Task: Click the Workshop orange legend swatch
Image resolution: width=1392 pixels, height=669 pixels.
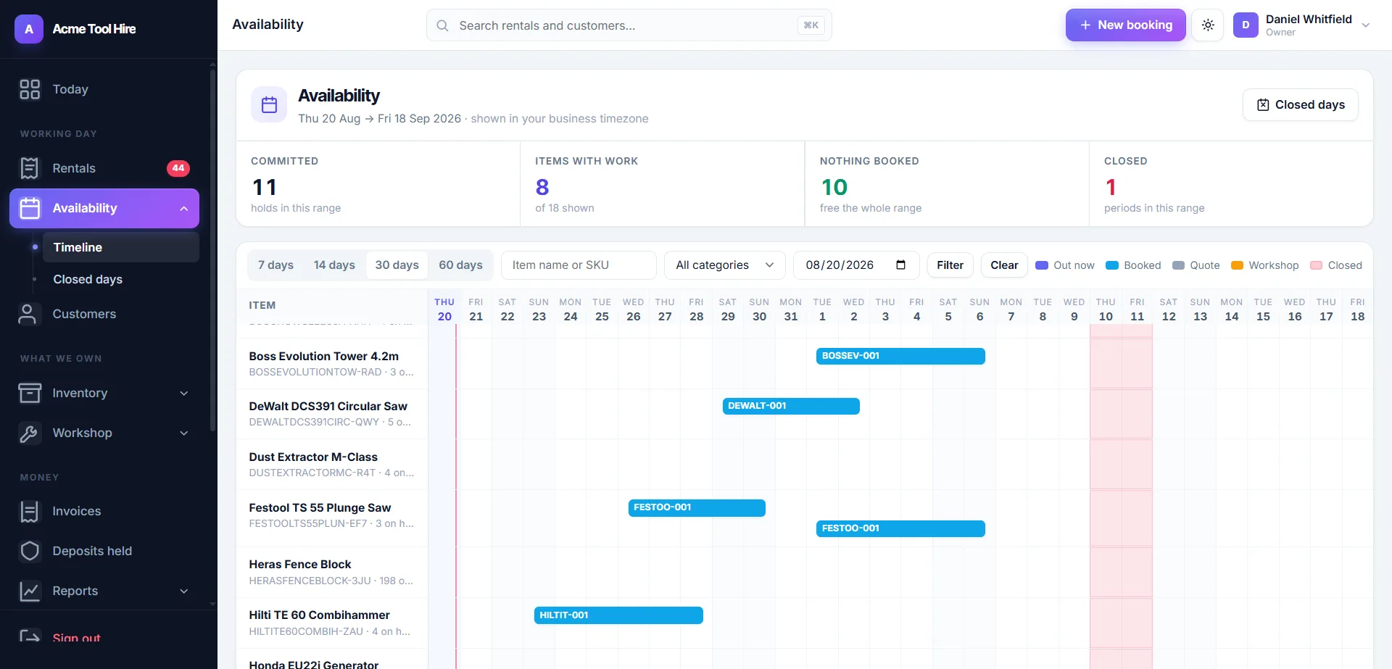Action: pos(1238,265)
